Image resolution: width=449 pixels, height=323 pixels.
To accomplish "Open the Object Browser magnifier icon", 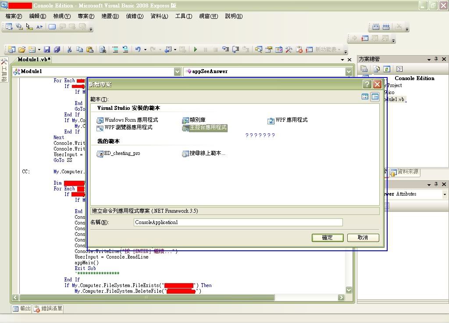I will click(x=259, y=49).
